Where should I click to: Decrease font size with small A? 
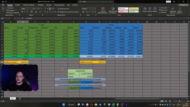(41, 9)
